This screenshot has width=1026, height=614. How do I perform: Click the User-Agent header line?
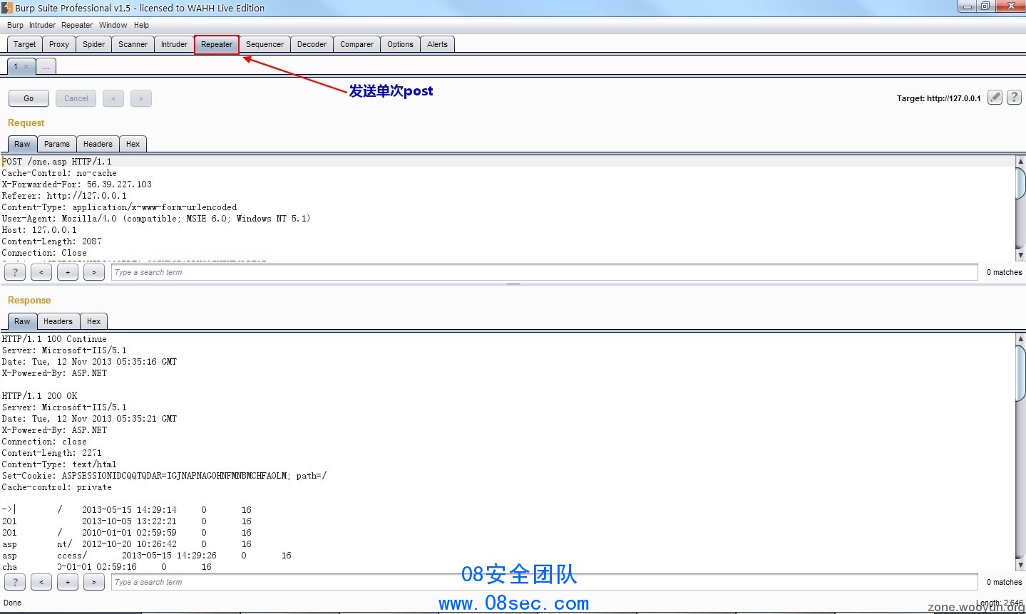(155, 219)
